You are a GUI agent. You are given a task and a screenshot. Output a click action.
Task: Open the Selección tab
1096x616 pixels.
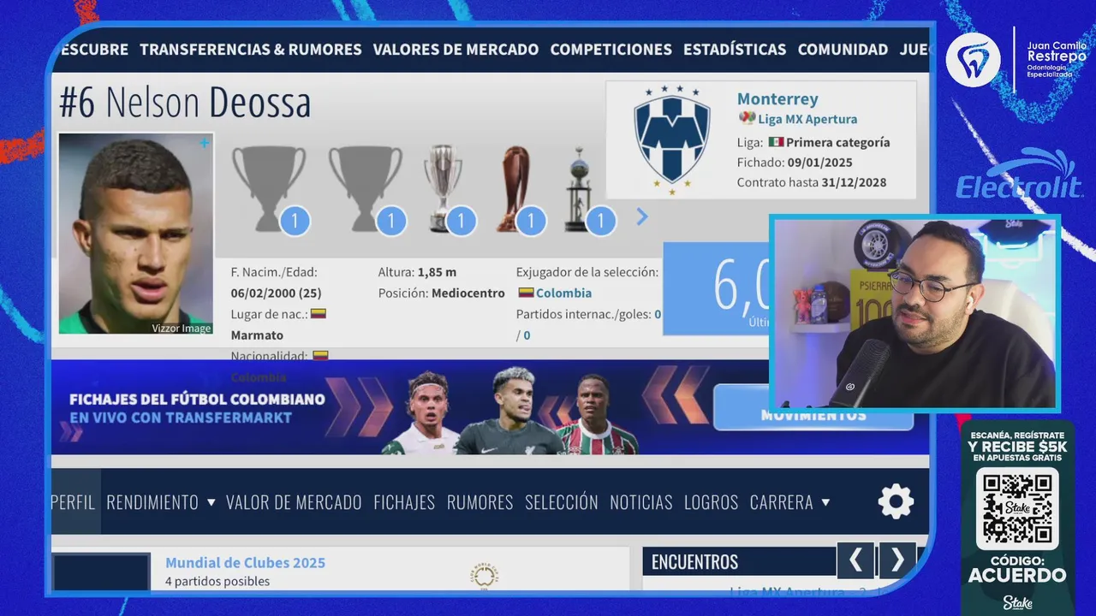coord(562,502)
